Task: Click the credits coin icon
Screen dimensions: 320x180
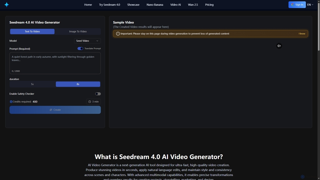Action: 11,102
